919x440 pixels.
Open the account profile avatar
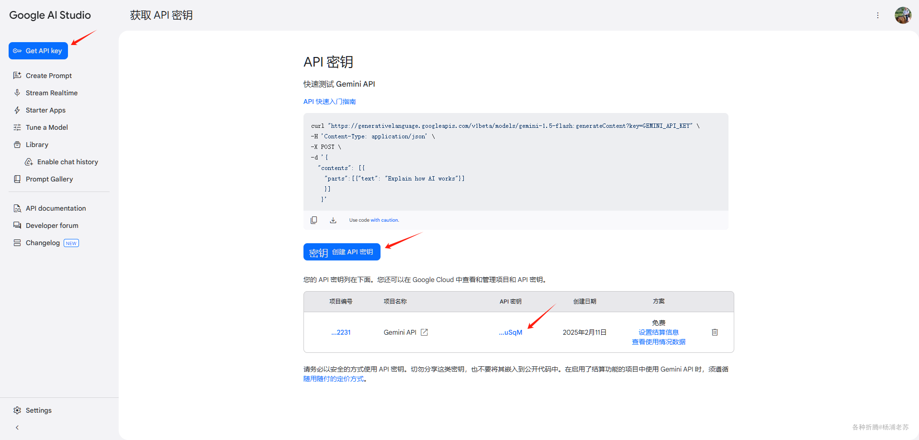click(x=903, y=15)
